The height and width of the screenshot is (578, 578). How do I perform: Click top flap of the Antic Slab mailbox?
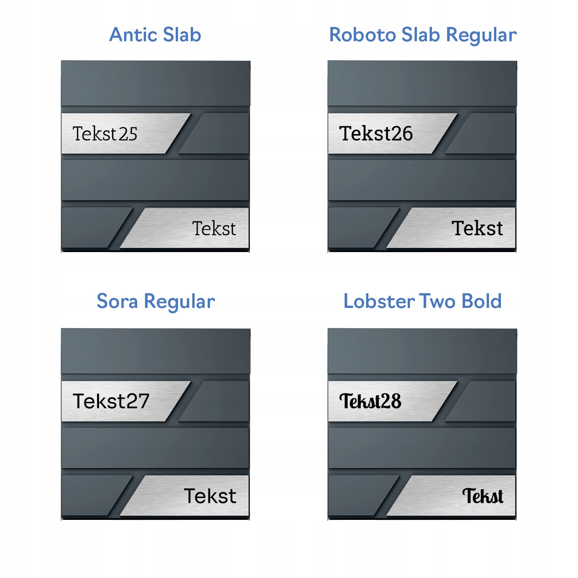click(155, 83)
